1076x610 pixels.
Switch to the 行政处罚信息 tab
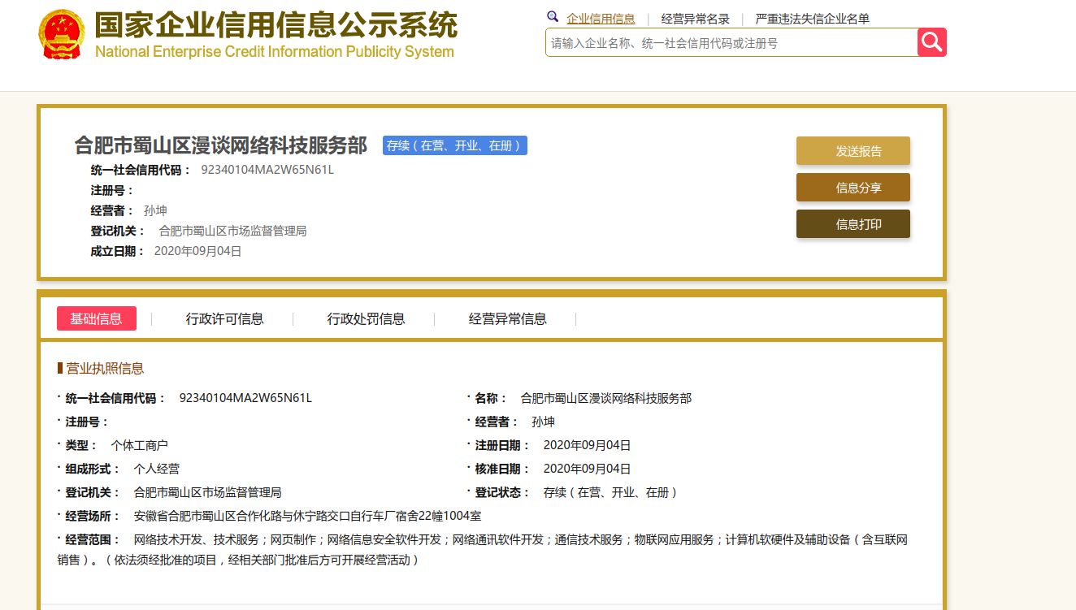click(x=366, y=319)
